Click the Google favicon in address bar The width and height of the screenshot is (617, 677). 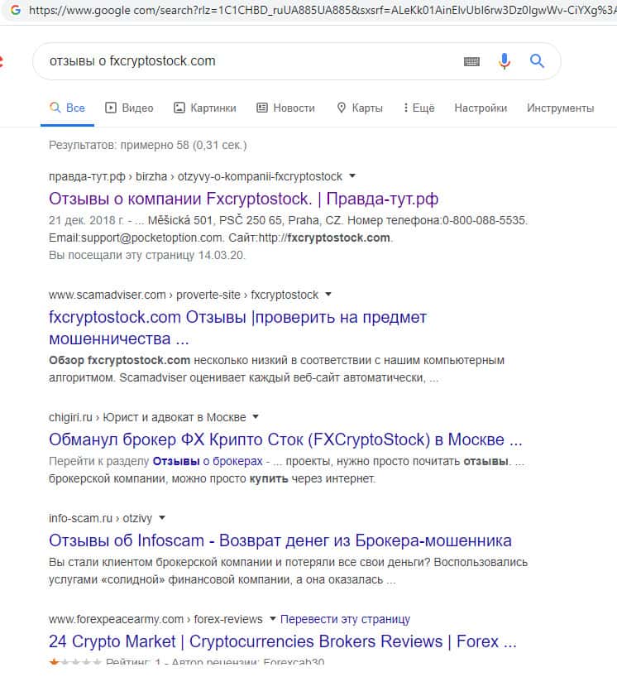[x=15, y=11]
